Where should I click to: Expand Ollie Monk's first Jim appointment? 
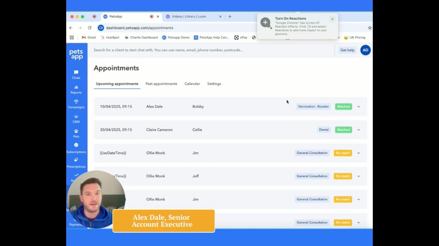coord(358,153)
